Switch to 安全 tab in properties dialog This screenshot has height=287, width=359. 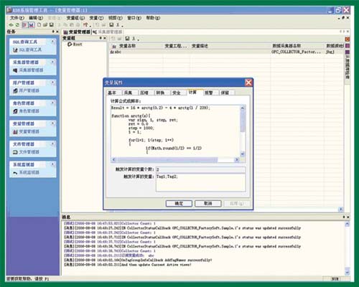pyautogui.click(x=177, y=93)
